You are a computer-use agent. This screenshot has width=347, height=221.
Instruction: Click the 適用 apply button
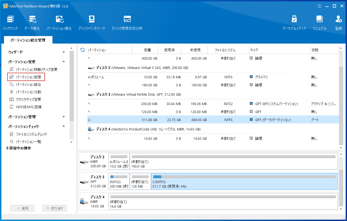click(x=22, y=208)
